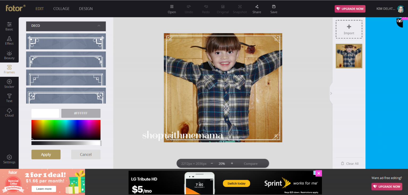Click Switch today in the Sprint ad
The image size is (408, 195).
(x=236, y=184)
